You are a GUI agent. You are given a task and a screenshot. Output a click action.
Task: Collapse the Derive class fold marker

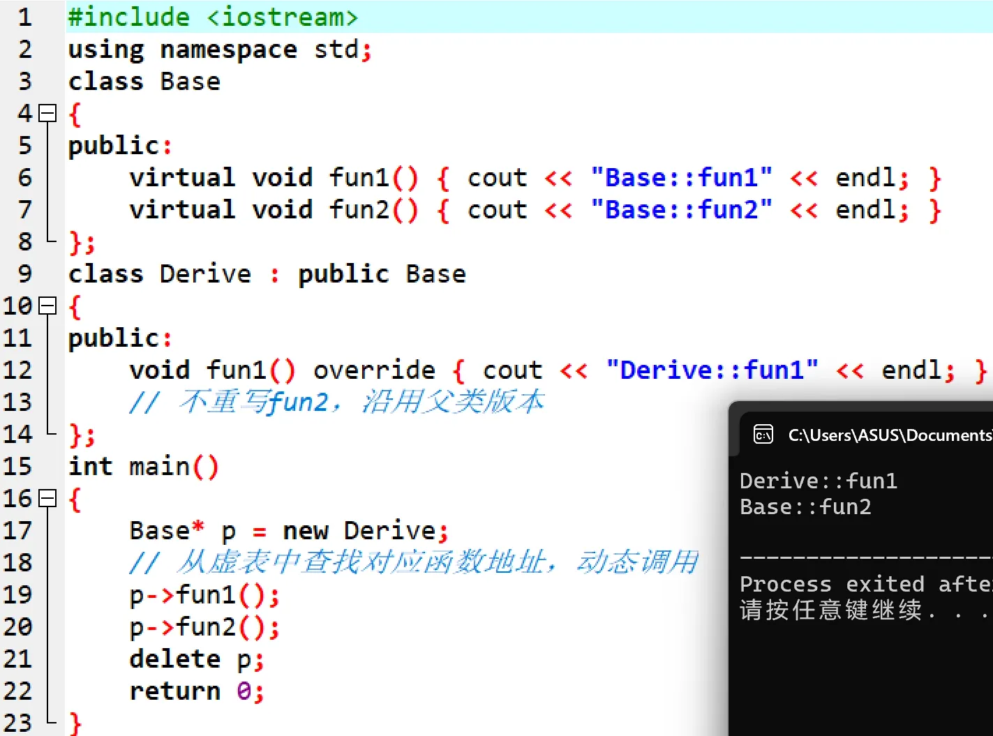pos(47,306)
